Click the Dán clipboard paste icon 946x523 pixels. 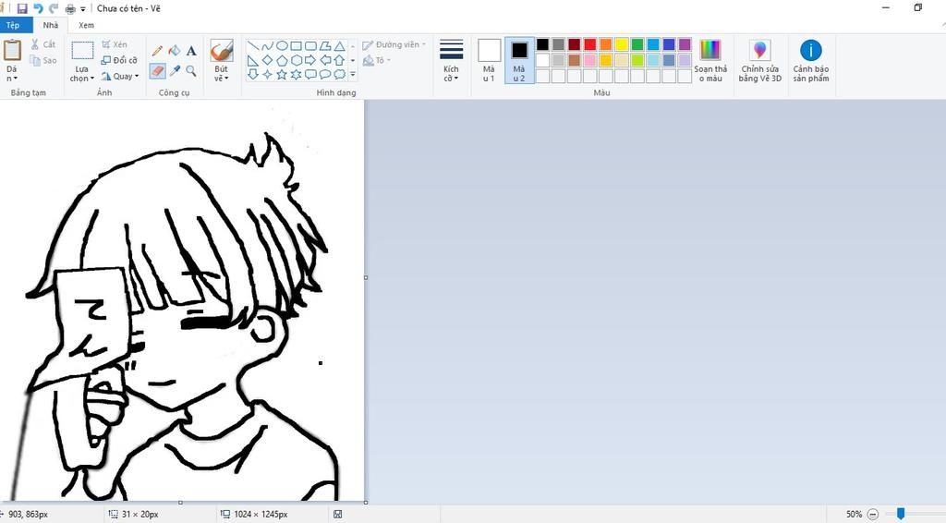click(x=12, y=51)
